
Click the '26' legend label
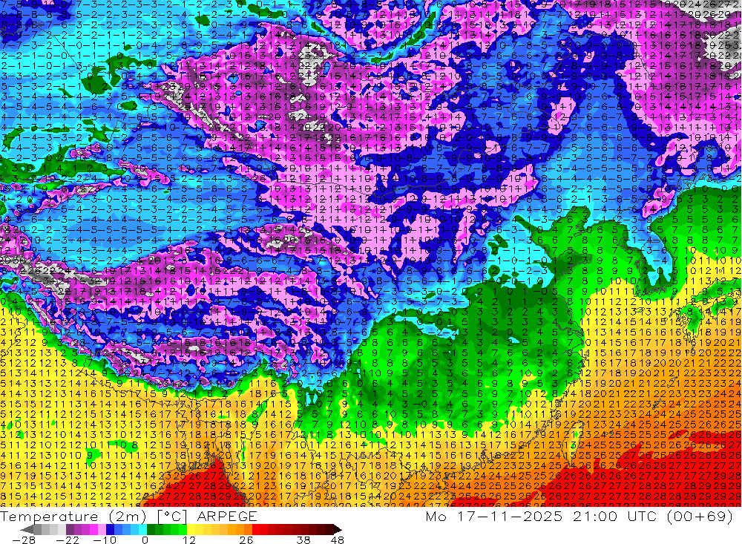click(x=246, y=540)
